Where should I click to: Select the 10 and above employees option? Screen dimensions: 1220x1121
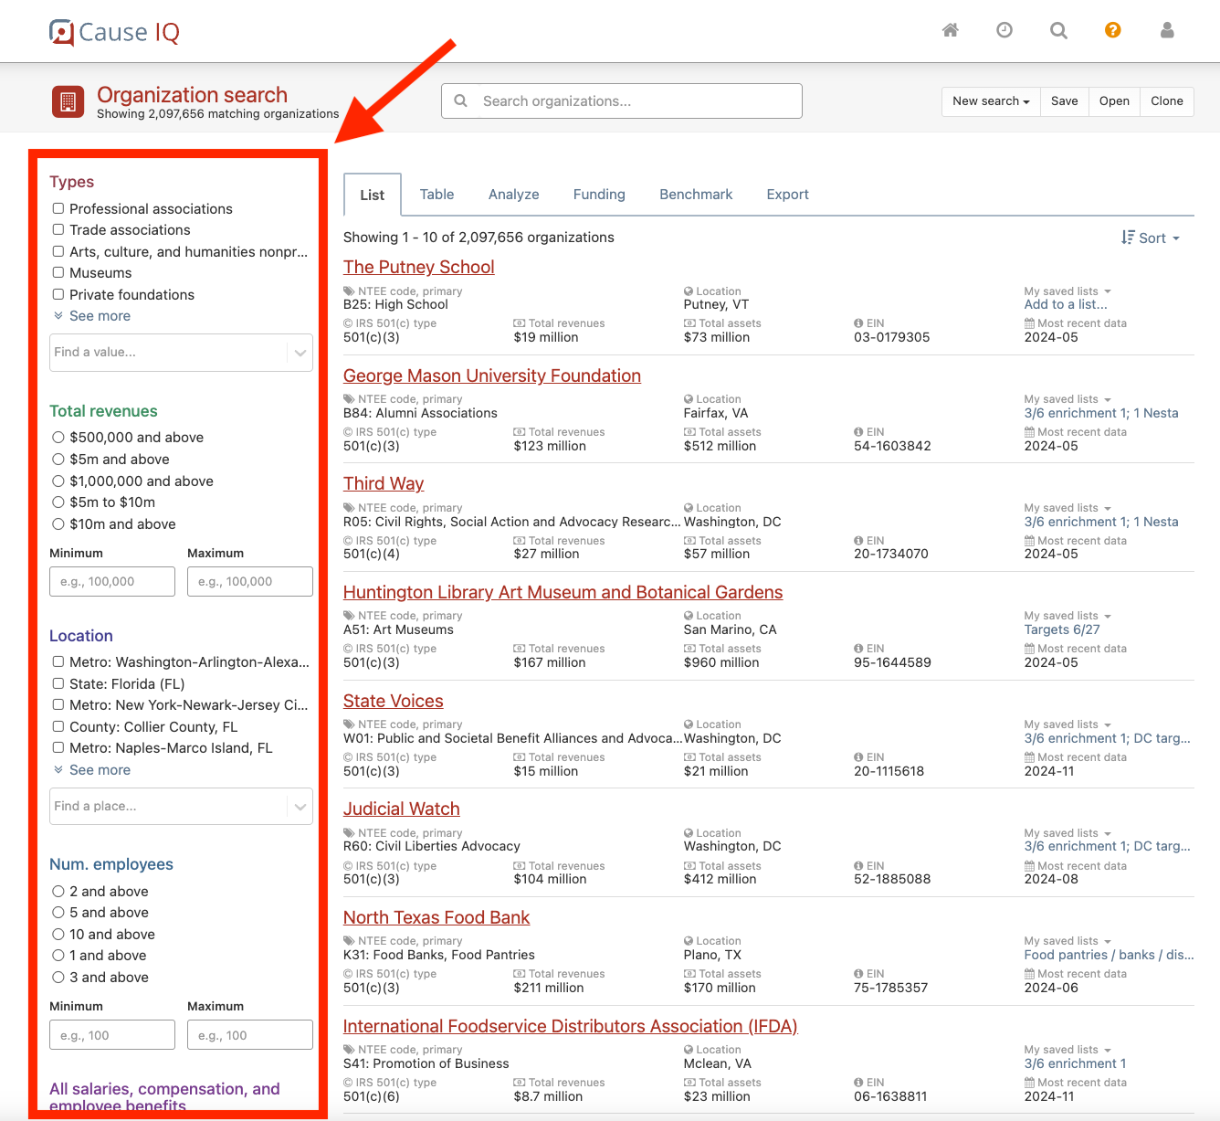pos(58,934)
